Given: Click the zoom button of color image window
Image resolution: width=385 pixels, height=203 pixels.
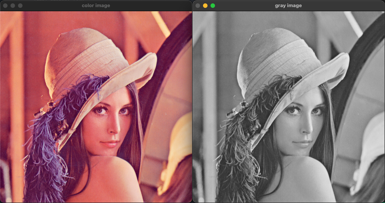Looking at the screenshot, I should click(20, 6).
